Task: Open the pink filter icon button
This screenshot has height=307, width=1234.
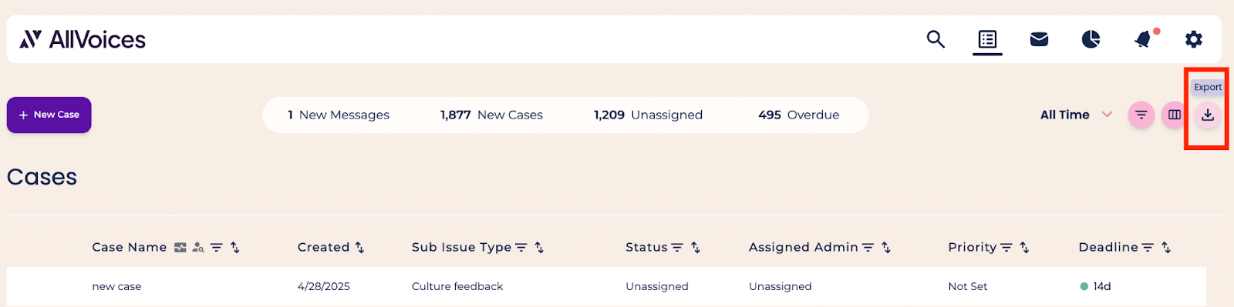Action: coord(1141,115)
